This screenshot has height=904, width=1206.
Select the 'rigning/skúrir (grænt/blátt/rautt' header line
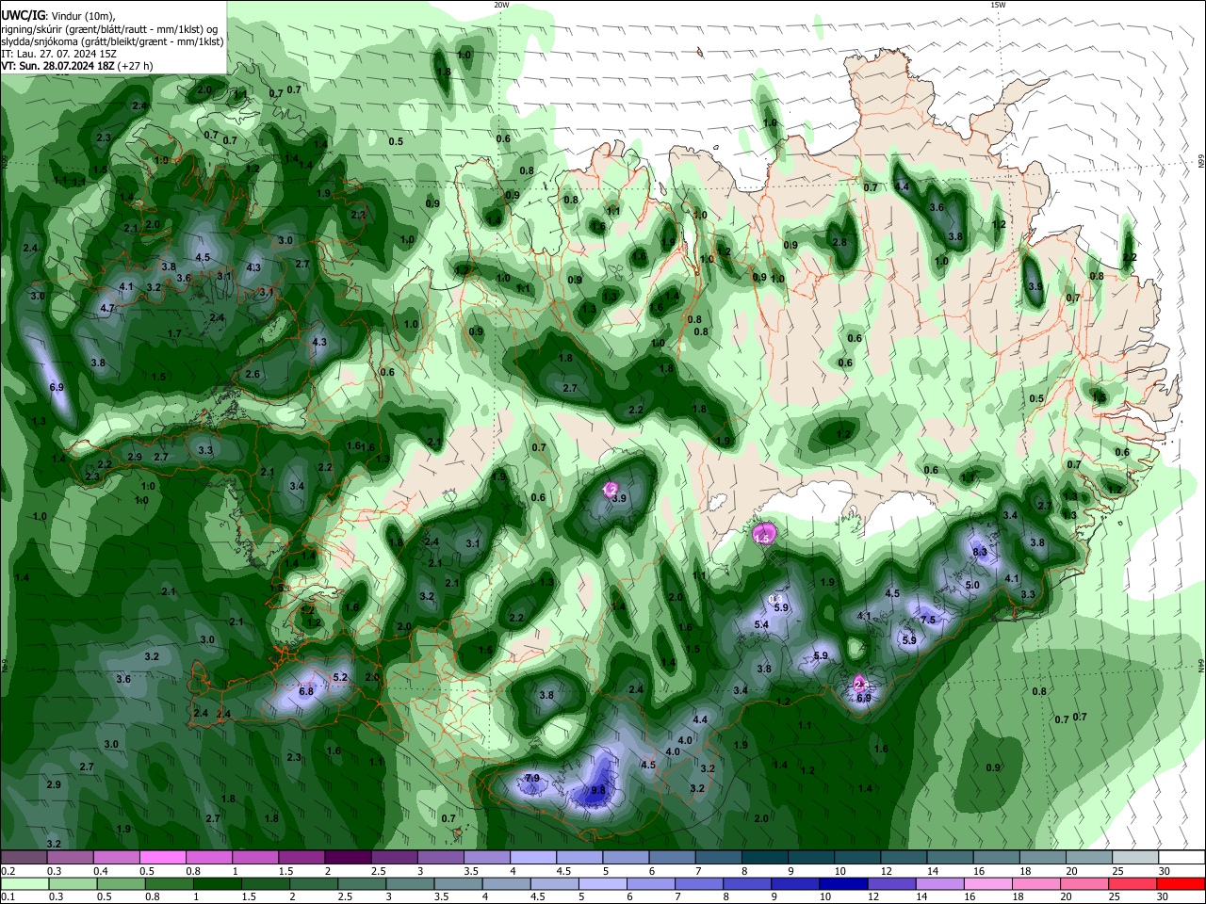pos(108,29)
